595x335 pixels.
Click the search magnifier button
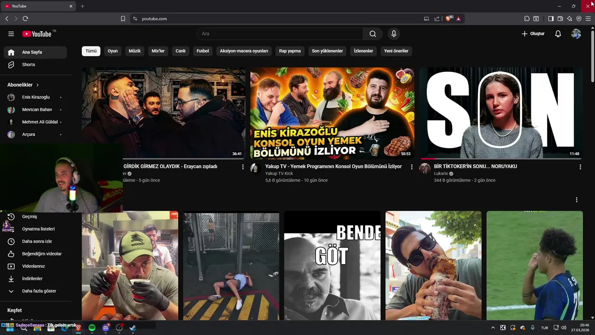(373, 34)
